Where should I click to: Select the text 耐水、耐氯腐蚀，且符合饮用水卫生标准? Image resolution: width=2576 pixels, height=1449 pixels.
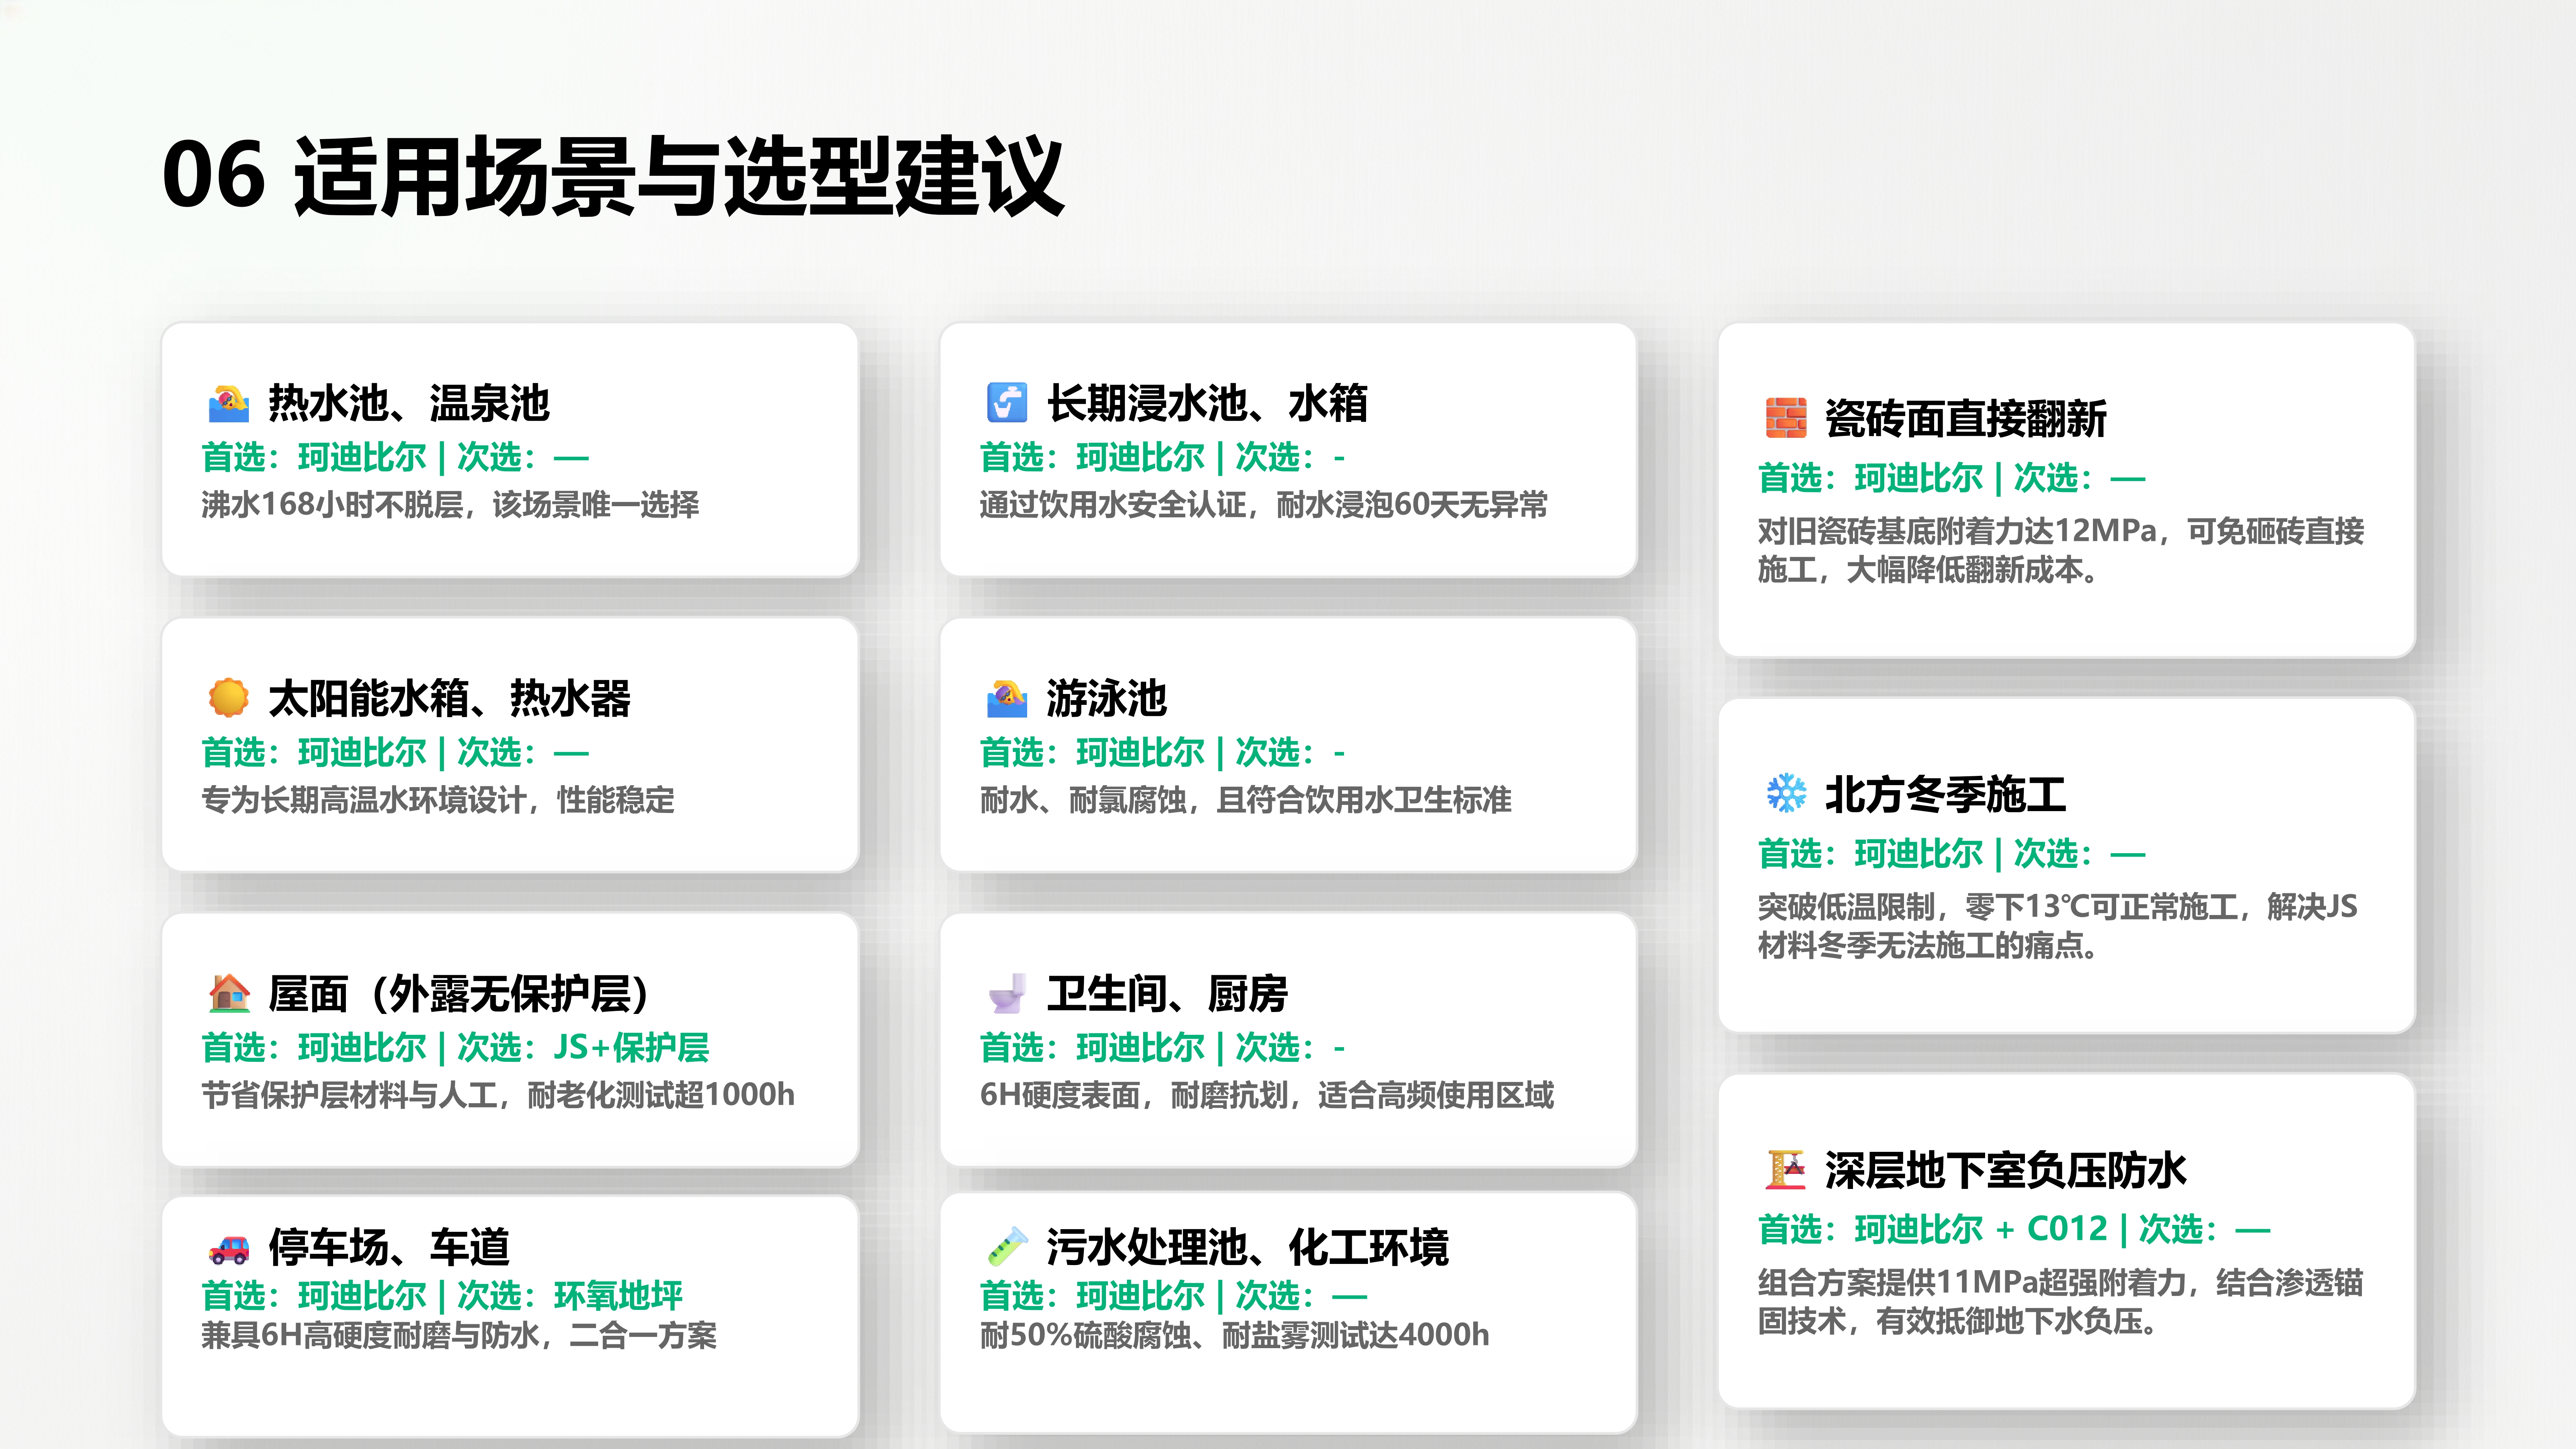[x=1245, y=799]
